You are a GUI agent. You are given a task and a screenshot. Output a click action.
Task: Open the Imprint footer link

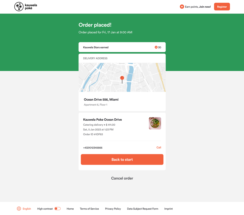click(168, 209)
